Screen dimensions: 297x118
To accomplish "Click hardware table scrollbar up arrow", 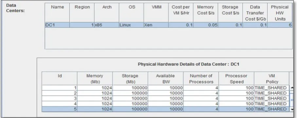I will [x=291, y=88].
